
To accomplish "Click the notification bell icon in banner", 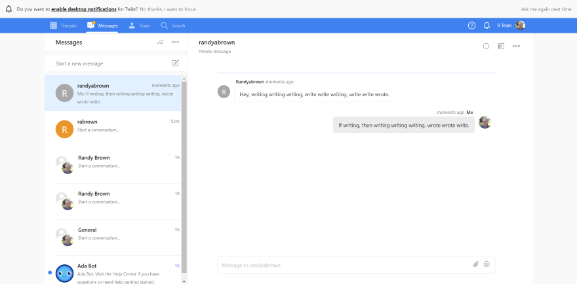I will [x=9, y=9].
